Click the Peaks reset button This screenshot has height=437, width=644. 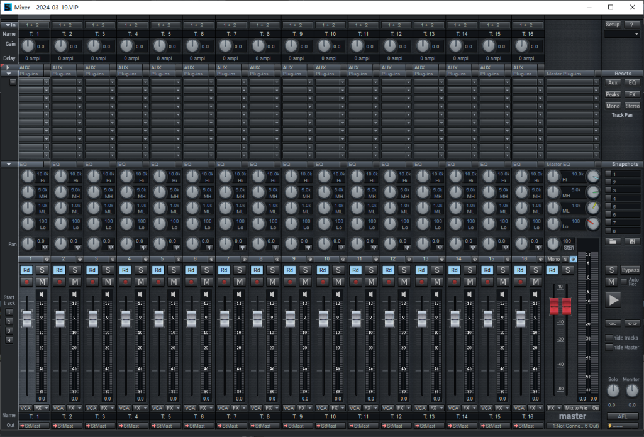click(x=613, y=94)
